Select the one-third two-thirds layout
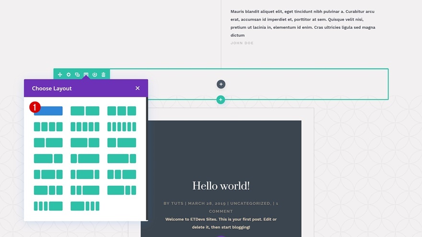The image size is (422, 237). coord(122,142)
